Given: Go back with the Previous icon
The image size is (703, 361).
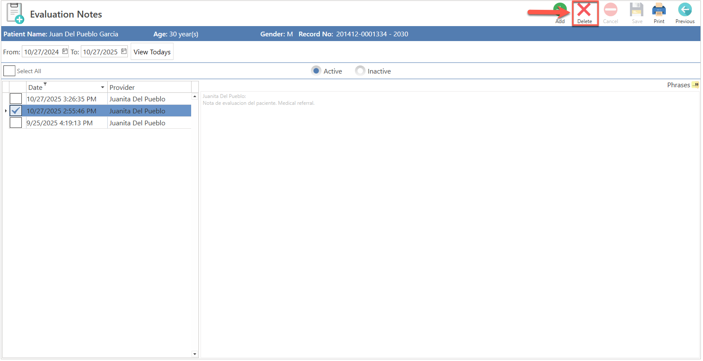Looking at the screenshot, I should tap(685, 13).
